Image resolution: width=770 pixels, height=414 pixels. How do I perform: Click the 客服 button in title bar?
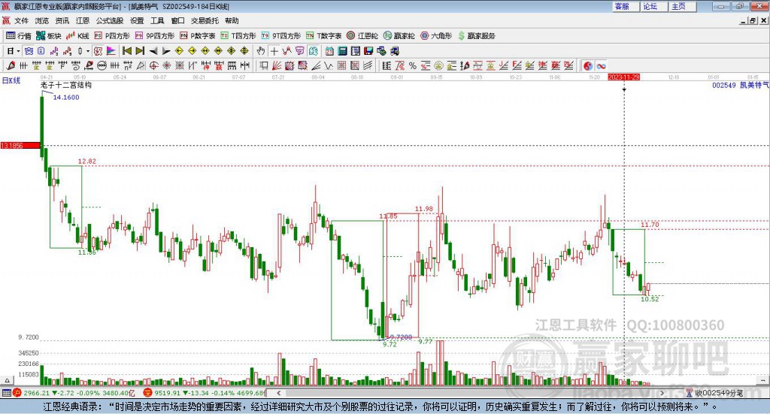click(x=626, y=6)
